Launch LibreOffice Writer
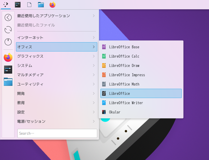The height and width of the screenshot is (160, 209). point(141,103)
